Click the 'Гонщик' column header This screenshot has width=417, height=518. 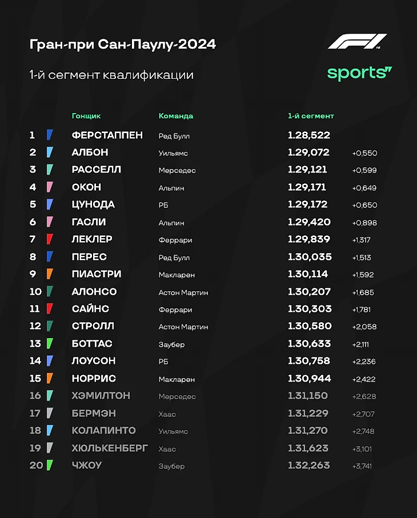[86, 116]
